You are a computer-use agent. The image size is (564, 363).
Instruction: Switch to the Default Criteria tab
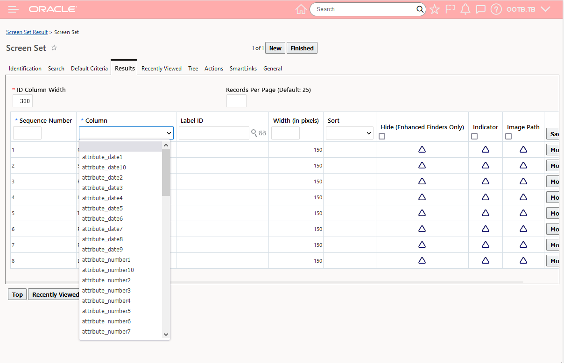click(x=89, y=69)
